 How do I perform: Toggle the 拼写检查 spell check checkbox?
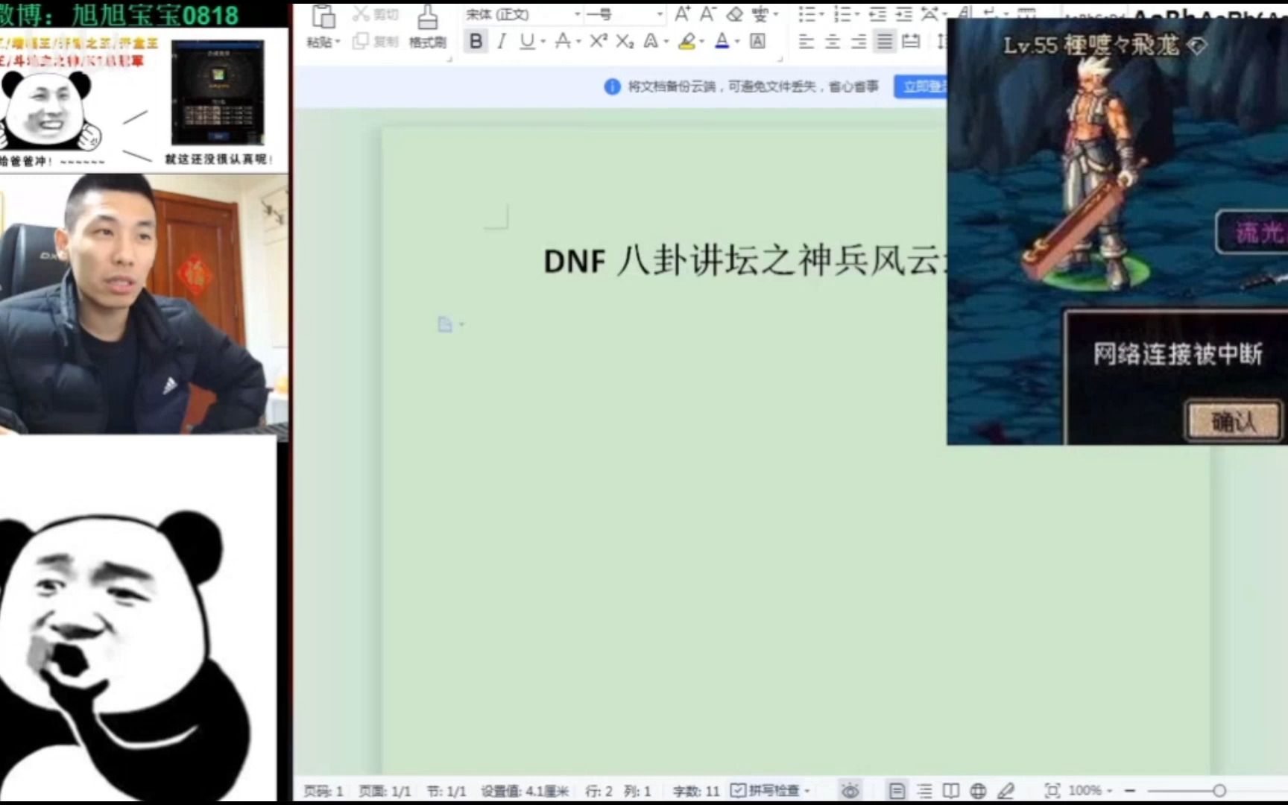click(737, 790)
